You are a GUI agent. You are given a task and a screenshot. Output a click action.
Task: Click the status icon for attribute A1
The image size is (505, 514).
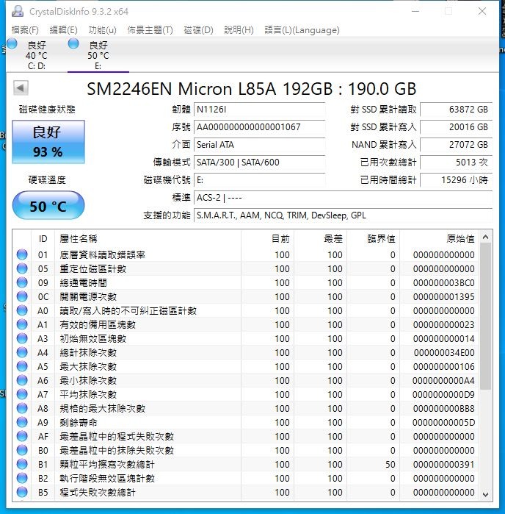(22, 324)
